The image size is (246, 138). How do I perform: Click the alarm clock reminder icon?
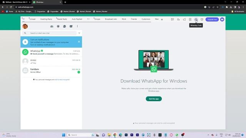(x=202, y=20)
